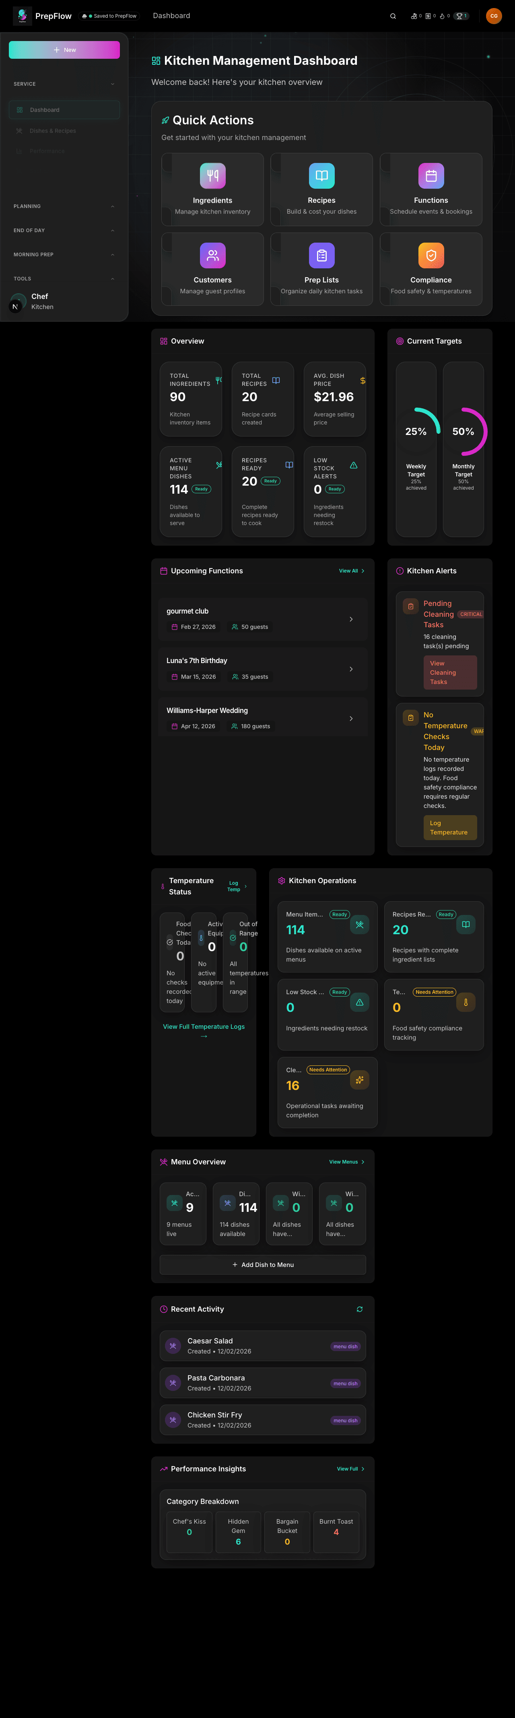Click the Low Stock warning triangle in Operations

coord(360,1002)
